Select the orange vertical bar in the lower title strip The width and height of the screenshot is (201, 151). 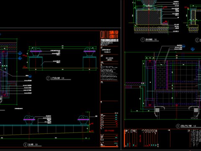click(125, 138)
